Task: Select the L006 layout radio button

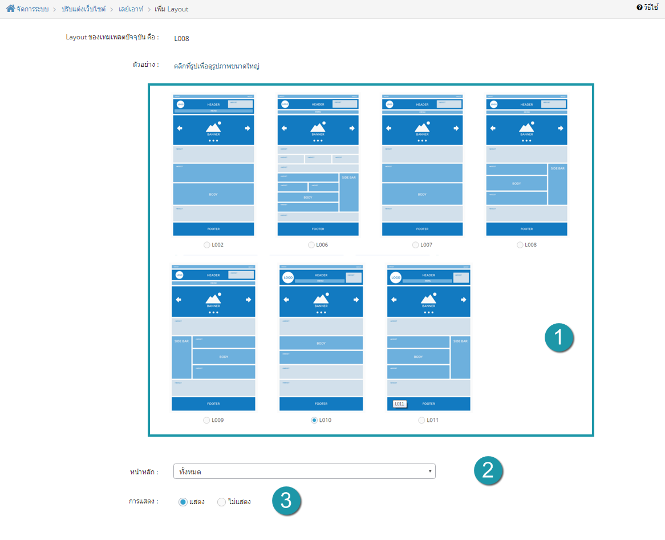Action: pos(311,245)
